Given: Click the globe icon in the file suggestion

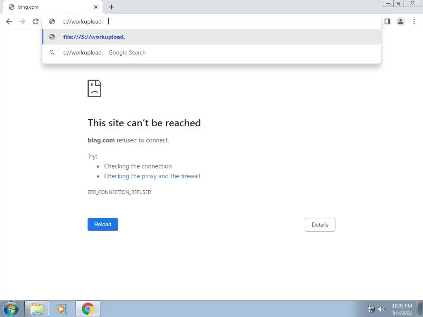Looking at the screenshot, I should pyautogui.click(x=52, y=37).
